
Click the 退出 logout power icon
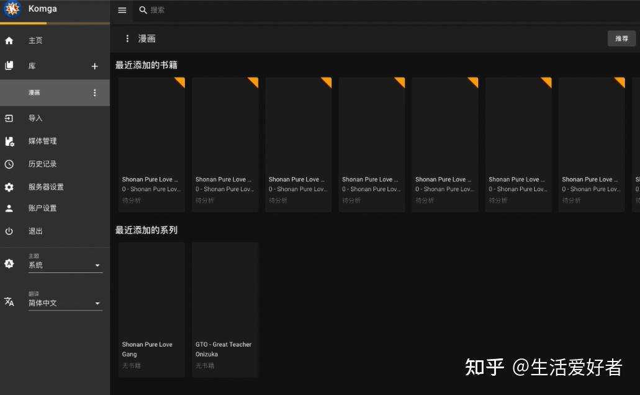pyautogui.click(x=9, y=231)
